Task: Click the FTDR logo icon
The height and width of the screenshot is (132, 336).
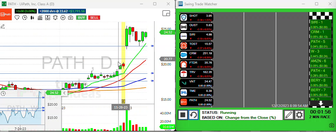Action: 184,65
